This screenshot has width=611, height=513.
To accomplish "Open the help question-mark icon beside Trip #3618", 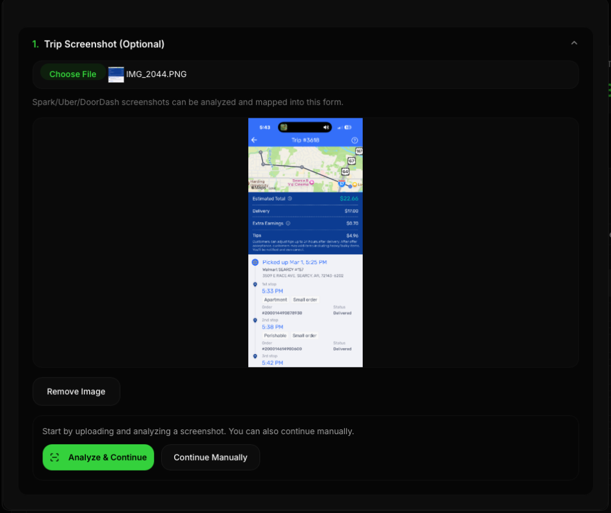I will (x=355, y=139).
